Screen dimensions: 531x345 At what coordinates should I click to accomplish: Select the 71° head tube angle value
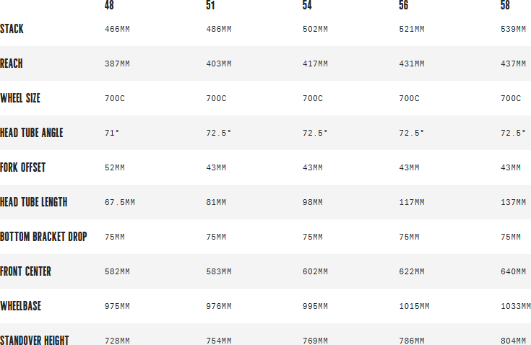click(x=112, y=134)
